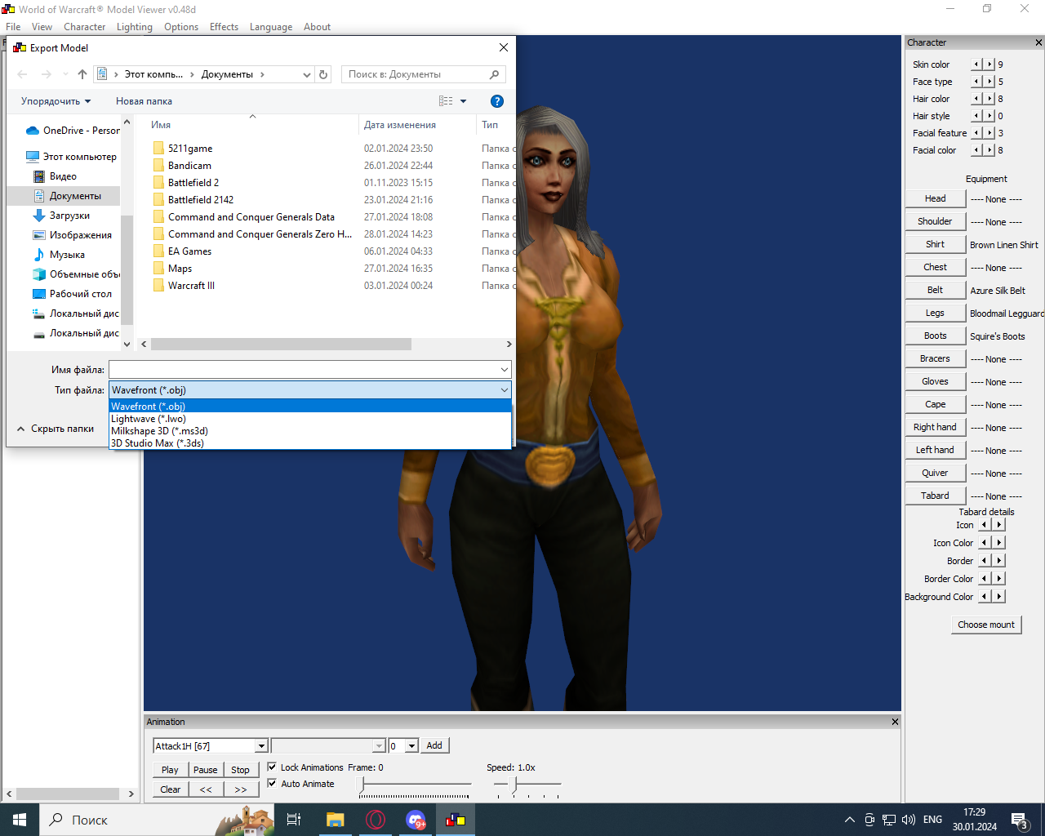Screen dimensions: 1045x836
Task: Click the Choose mount button
Action: pyautogui.click(x=986, y=625)
